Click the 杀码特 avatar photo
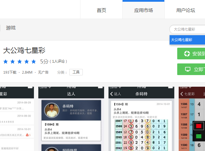 [52, 110]
